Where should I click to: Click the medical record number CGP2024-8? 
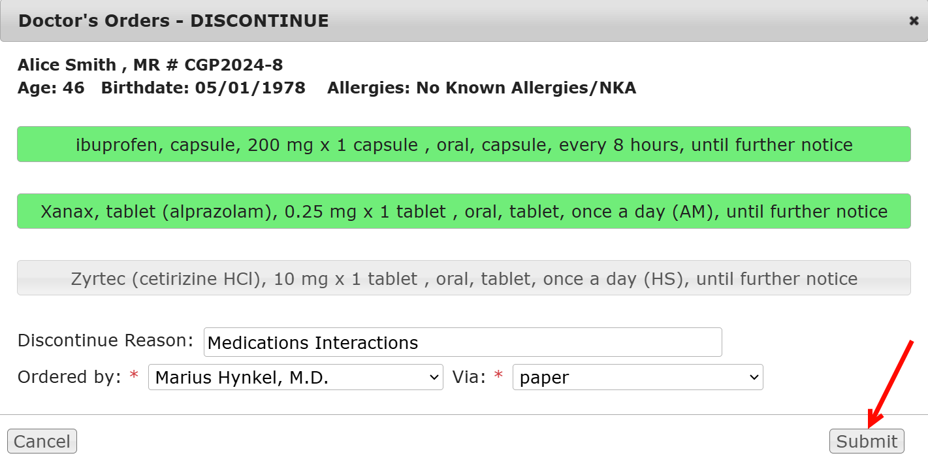click(x=234, y=65)
